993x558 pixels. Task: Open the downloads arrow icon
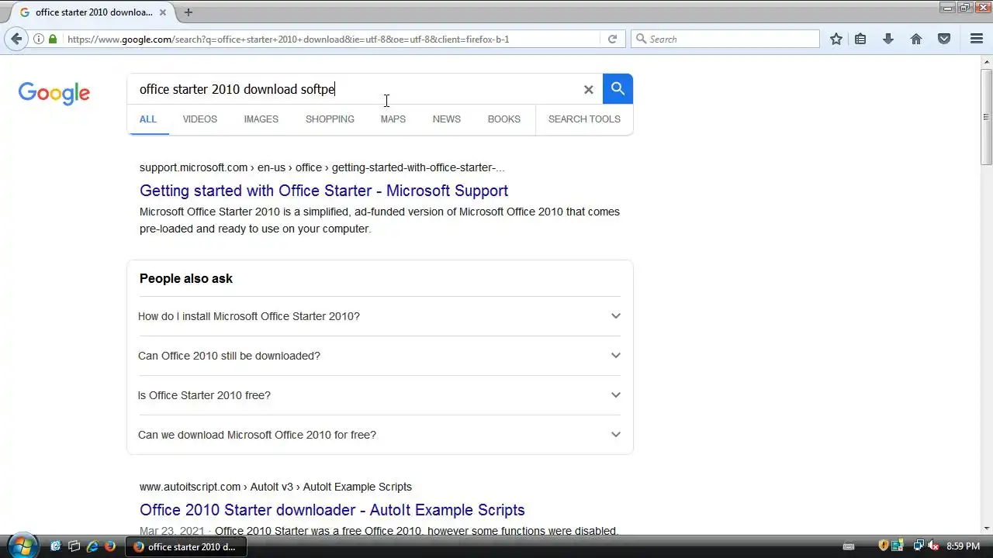pyautogui.click(x=888, y=39)
